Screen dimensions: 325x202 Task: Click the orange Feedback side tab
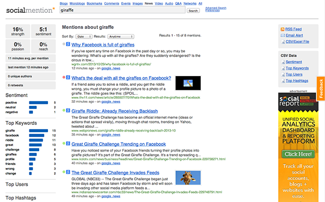(x=321, y=88)
